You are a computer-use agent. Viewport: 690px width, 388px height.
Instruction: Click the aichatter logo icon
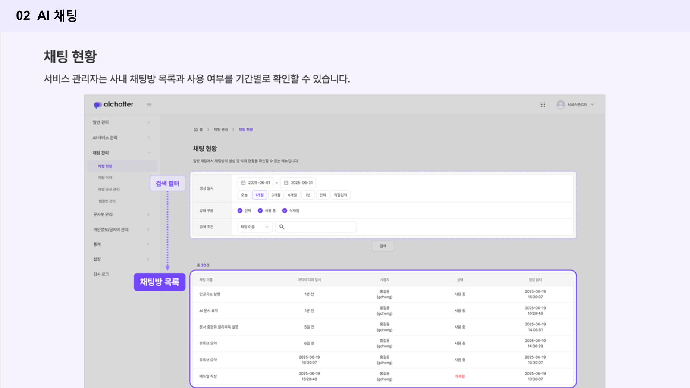[x=98, y=105]
